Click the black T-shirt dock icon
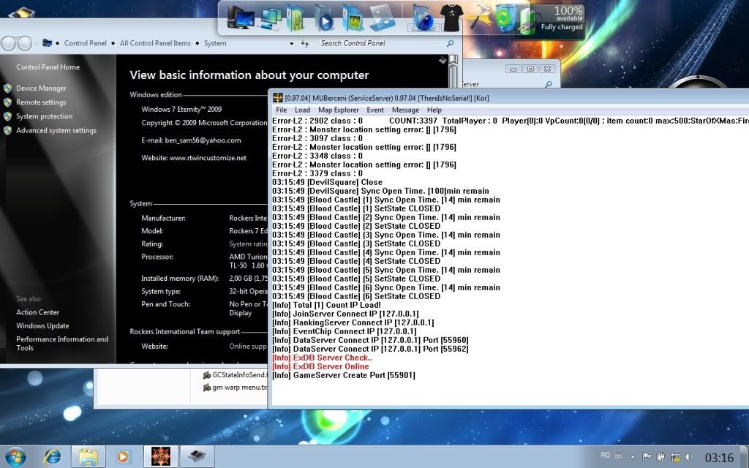 (450, 18)
